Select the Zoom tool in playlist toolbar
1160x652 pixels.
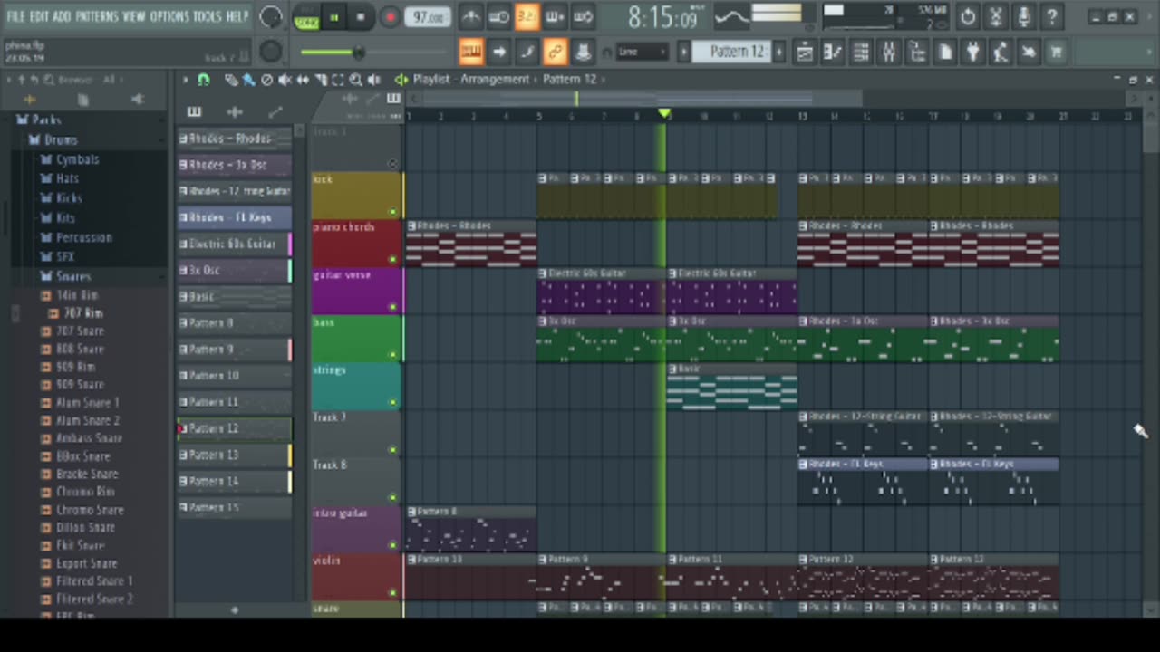(x=355, y=80)
